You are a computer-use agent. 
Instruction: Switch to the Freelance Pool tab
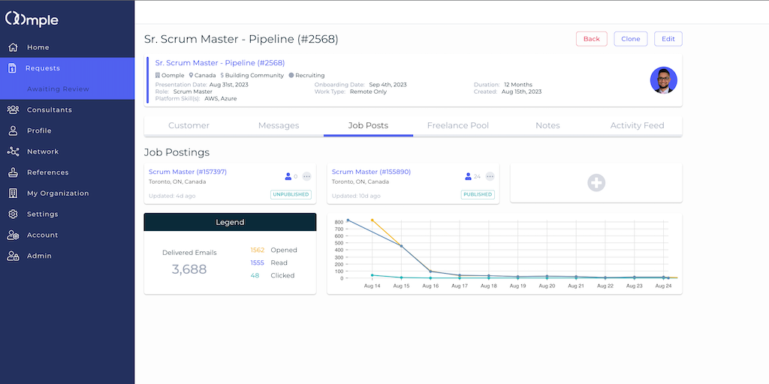(x=457, y=125)
